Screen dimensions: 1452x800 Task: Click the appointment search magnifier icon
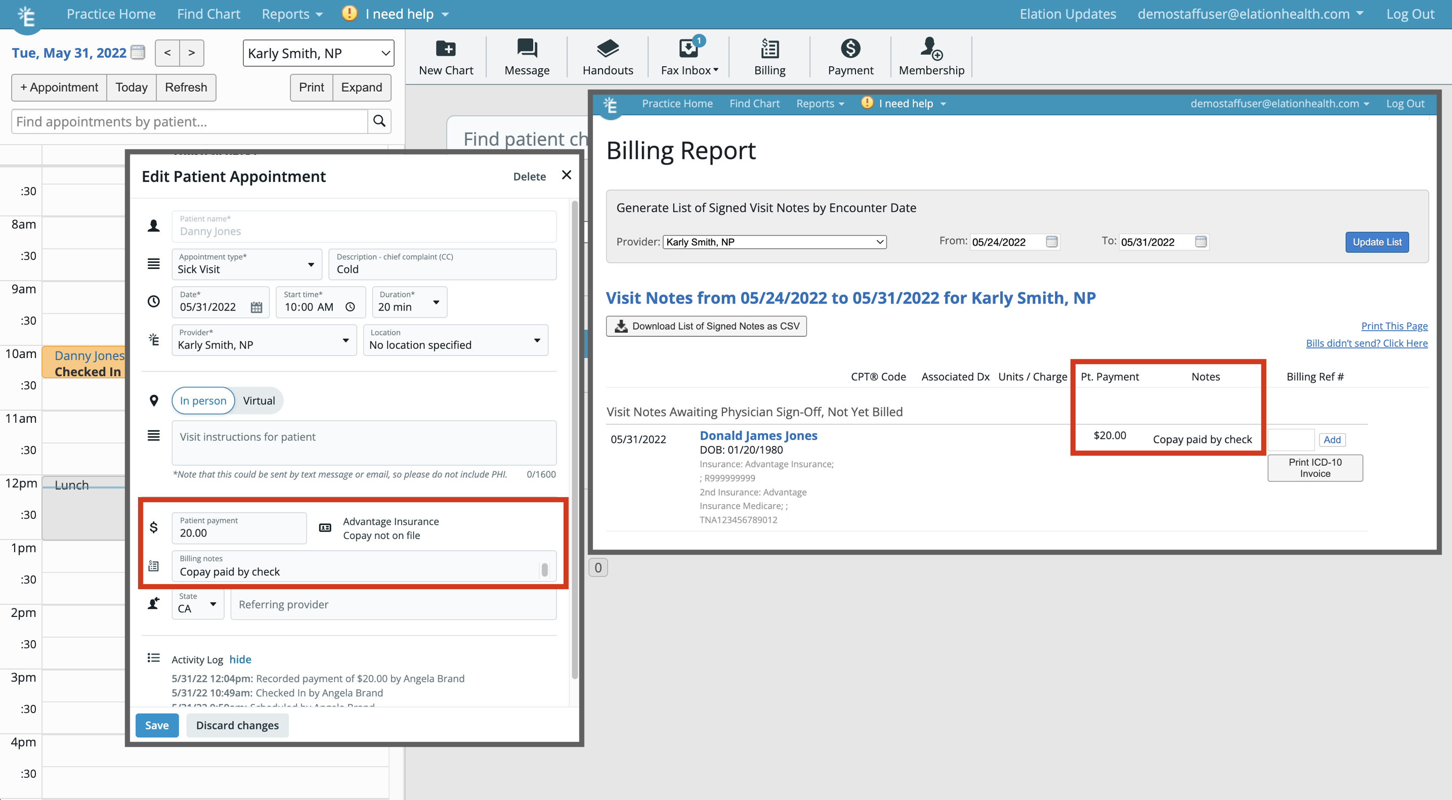pyautogui.click(x=379, y=121)
